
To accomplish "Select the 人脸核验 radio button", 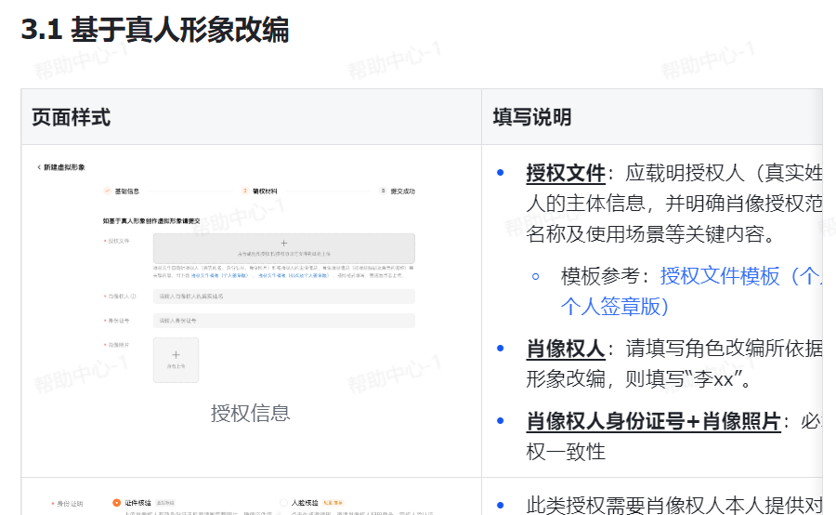I will point(283,503).
